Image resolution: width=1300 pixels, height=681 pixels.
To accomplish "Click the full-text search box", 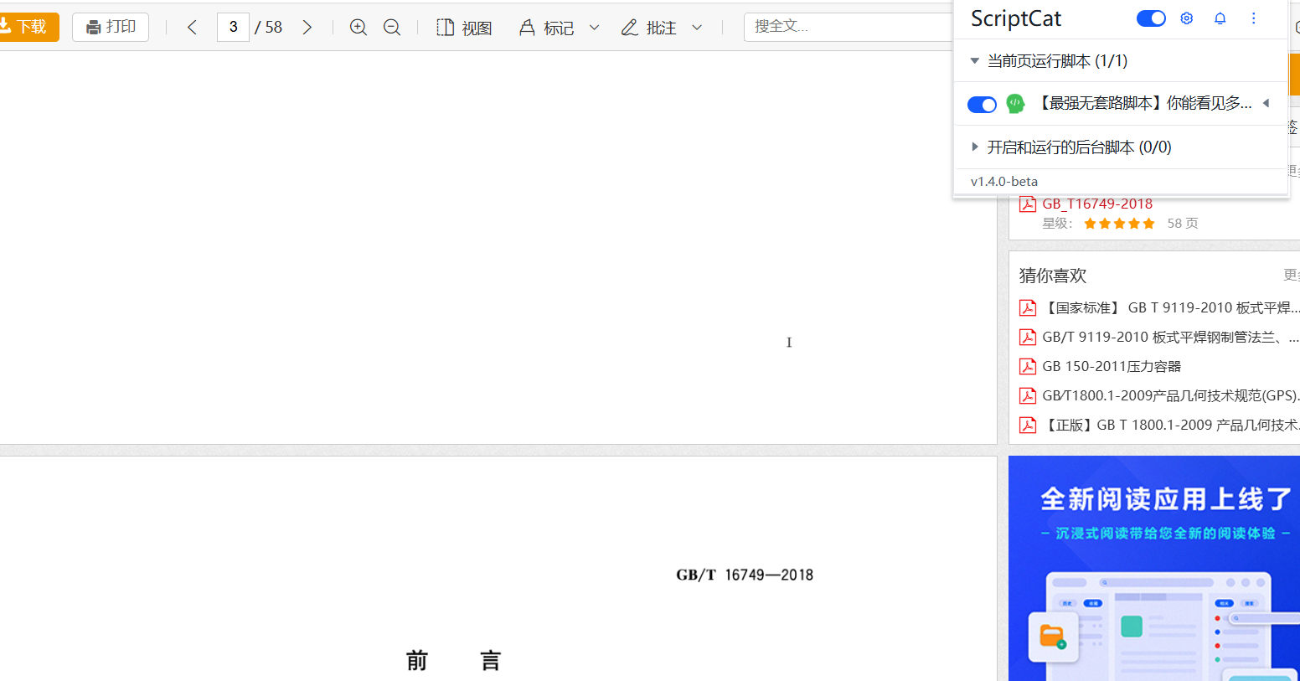I will tap(846, 27).
